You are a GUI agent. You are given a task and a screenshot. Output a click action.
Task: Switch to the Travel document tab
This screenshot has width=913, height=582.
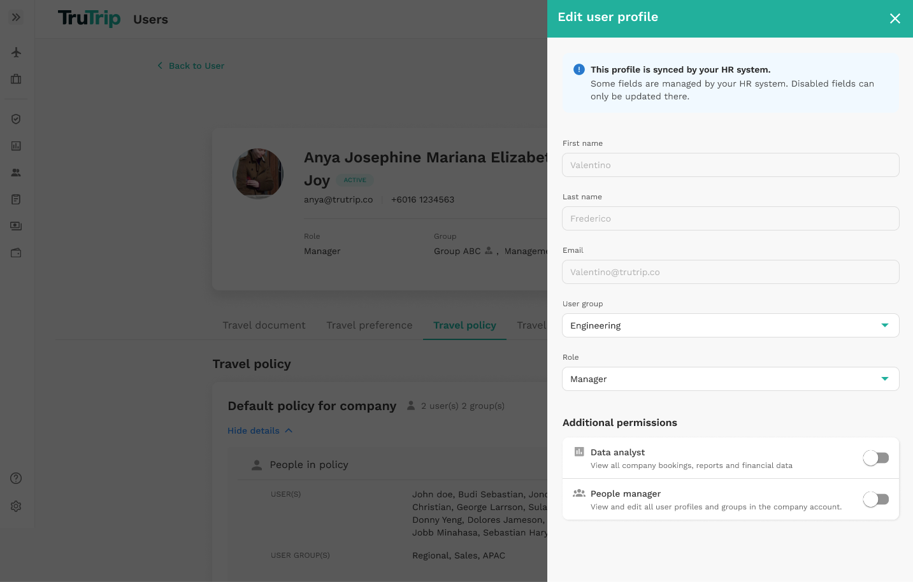pyautogui.click(x=264, y=325)
